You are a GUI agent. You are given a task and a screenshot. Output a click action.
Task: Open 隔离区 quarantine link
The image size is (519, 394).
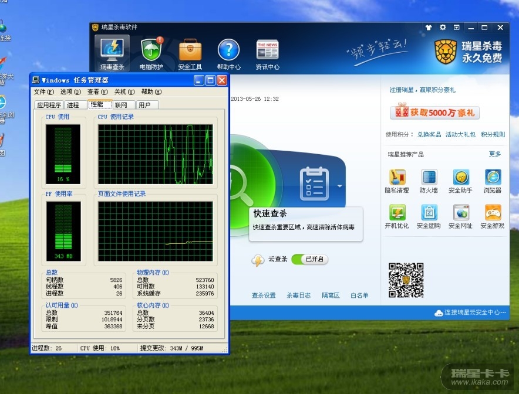pos(331,295)
